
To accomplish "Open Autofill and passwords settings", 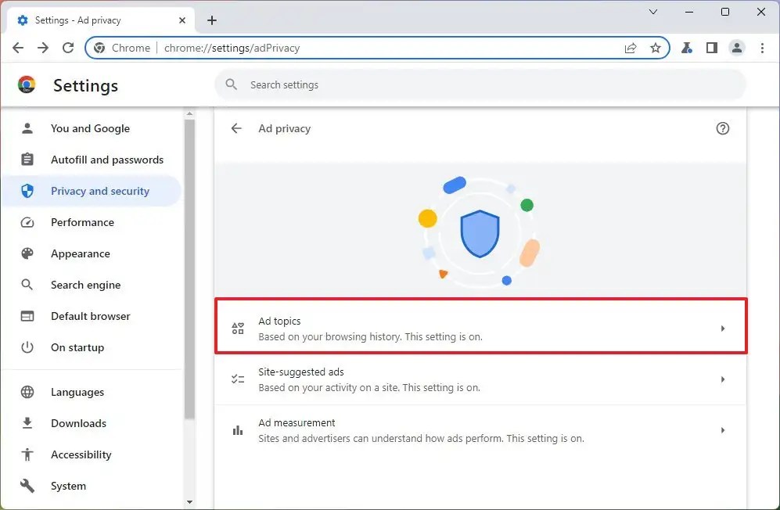I will 107,160.
